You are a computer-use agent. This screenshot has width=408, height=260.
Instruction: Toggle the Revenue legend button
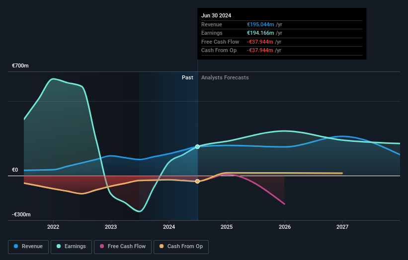coord(28,247)
